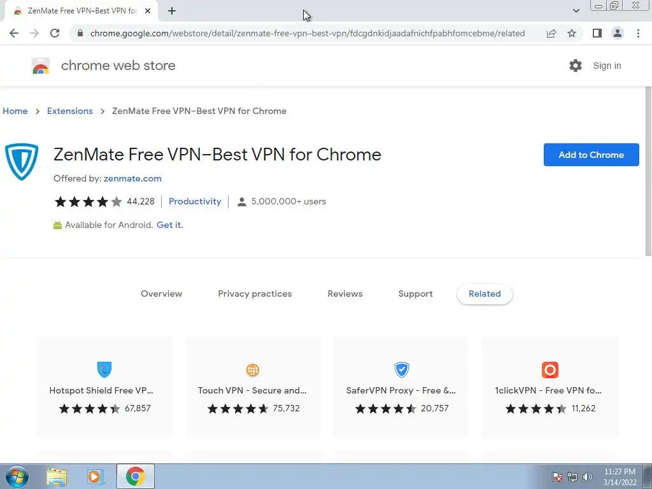Click the chrome web store title
Screen dimensions: 652x489
tap(118, 66)
